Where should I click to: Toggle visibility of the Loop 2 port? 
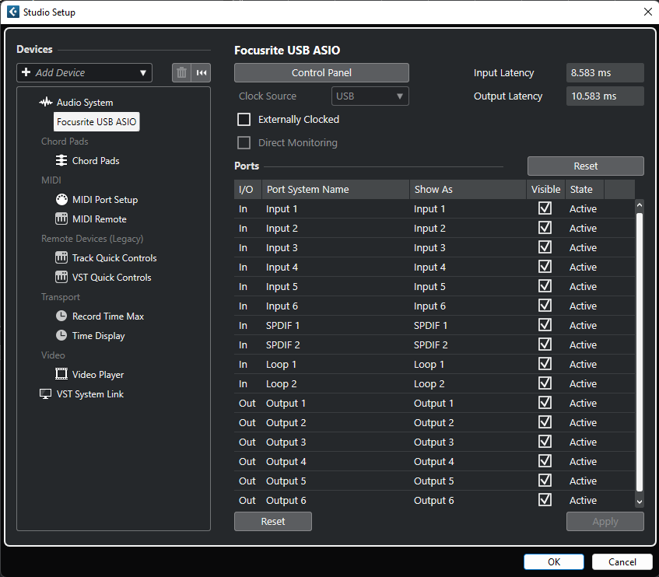pos(545,383)
